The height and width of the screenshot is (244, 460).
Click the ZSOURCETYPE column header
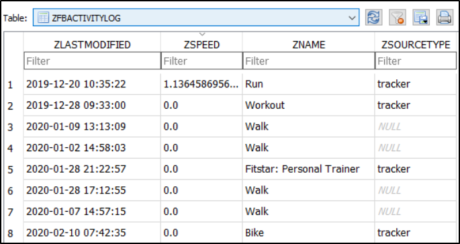tap(416, 44)
